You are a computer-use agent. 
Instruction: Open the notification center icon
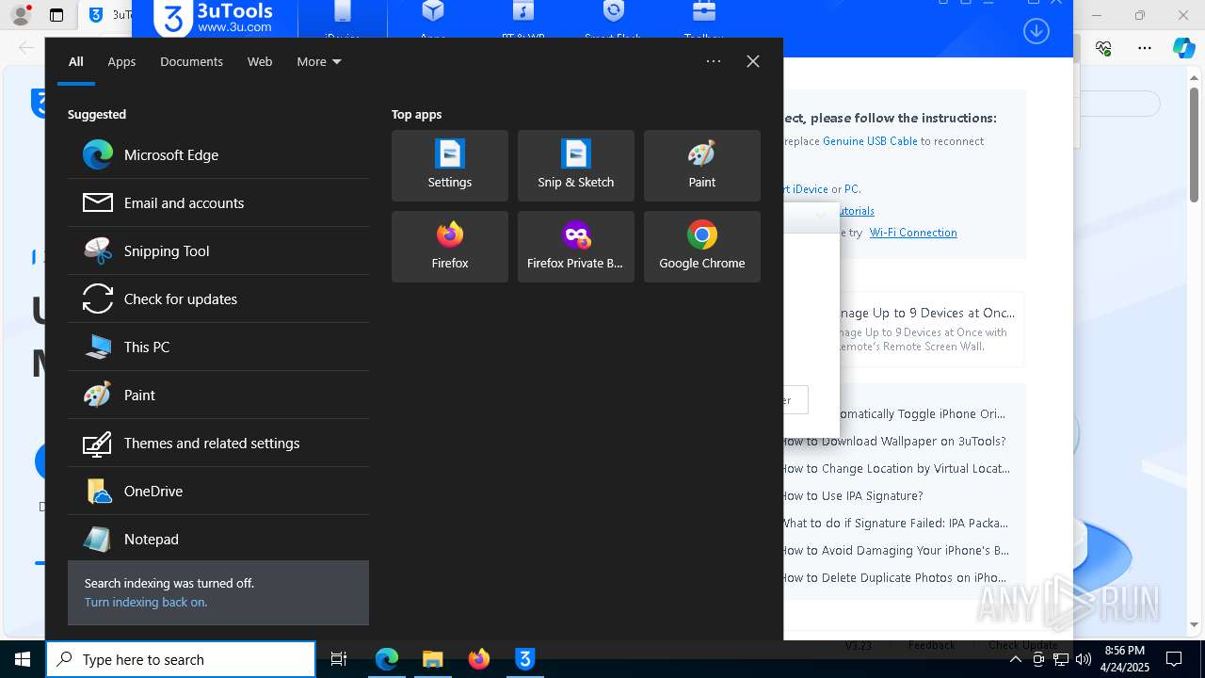(x=1174, y=659)
